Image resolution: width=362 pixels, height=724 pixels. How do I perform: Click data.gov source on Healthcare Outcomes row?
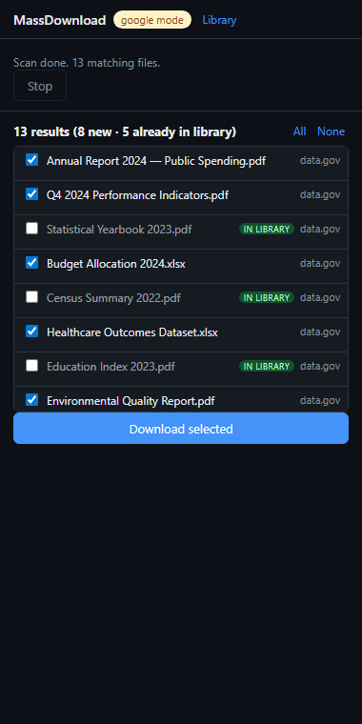320,332
